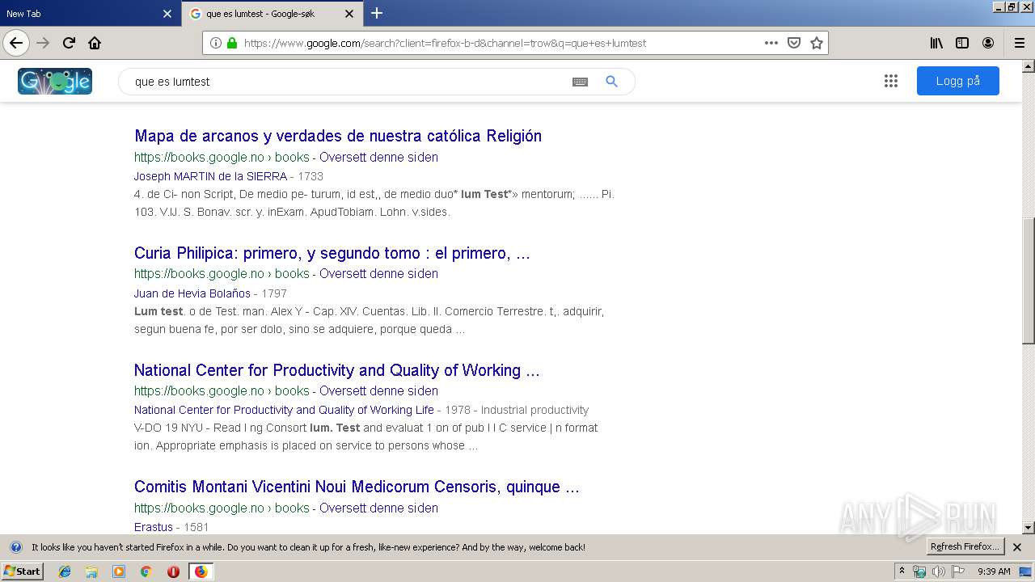Click the 9:39 AM clock

pyautogui.click(x=994, y=571)
